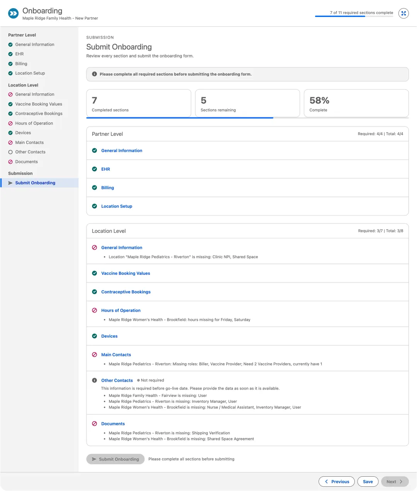Click check icon beside Location Setup in main panel
This screenshot has width=417, height=491.
[95, 206]
